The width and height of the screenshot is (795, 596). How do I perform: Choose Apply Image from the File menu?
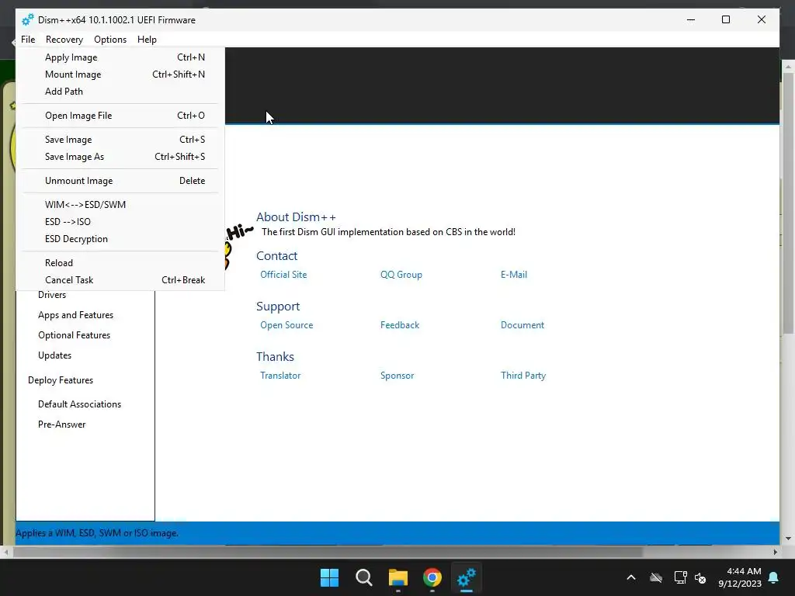(x=120, y=57)
